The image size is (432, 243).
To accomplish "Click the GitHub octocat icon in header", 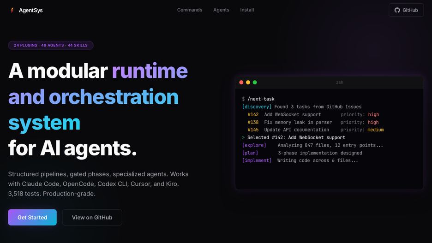I will point(397,10).
